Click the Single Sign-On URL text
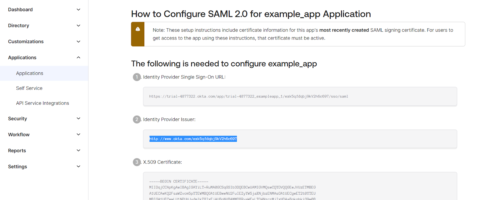The width and height of the screenshot is (500, 200). point(248,97)
